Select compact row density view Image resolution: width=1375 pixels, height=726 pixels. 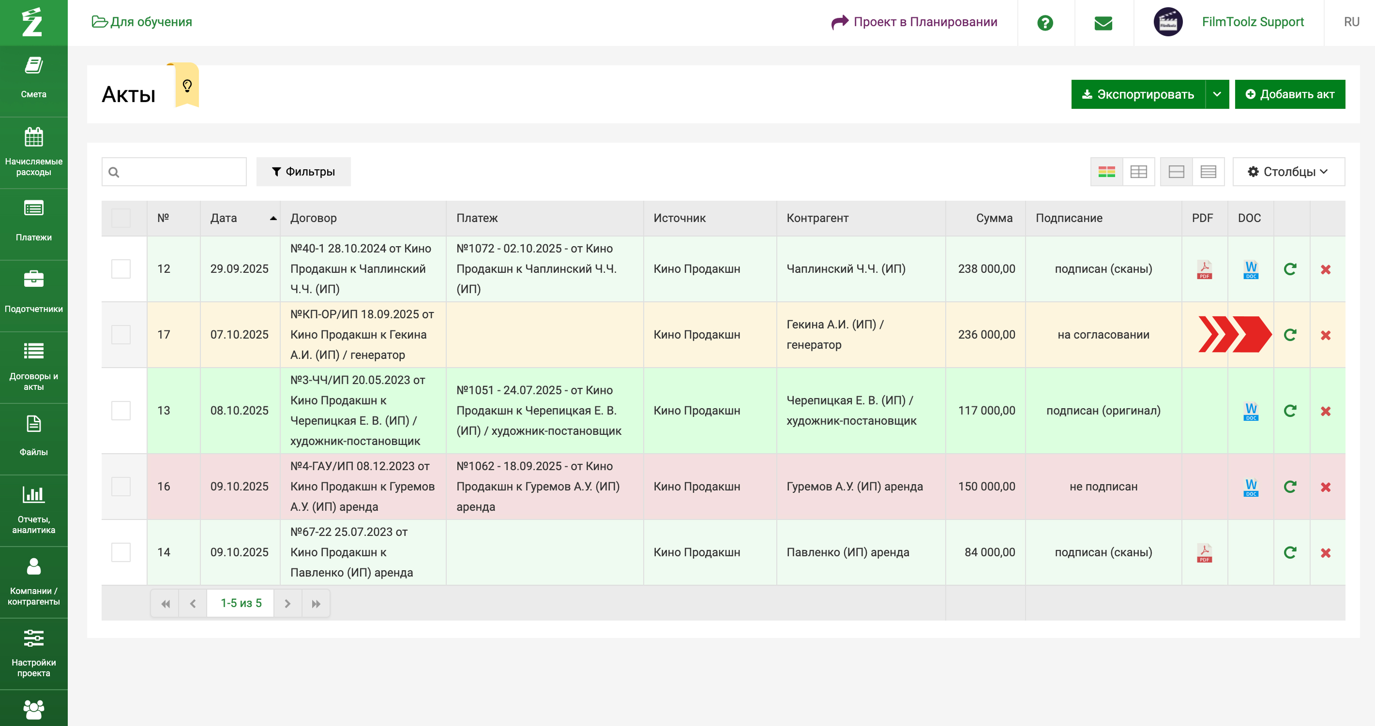[x=1208, y=172]
